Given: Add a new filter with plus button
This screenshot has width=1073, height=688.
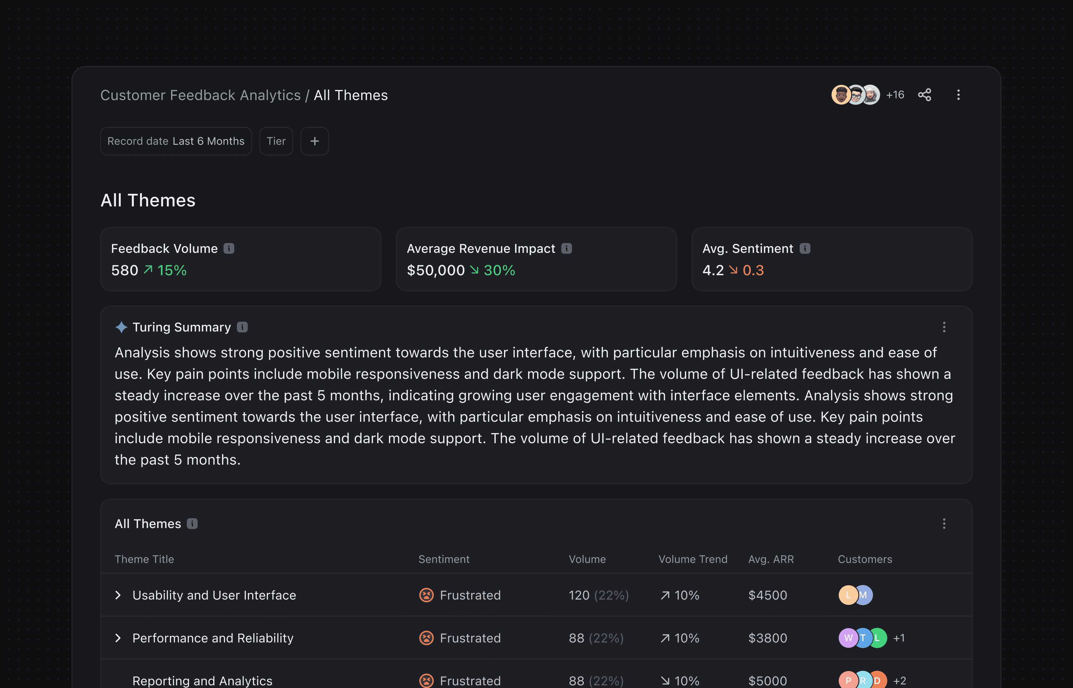Looking at the screenshot, I should click(x=314, y=141).
